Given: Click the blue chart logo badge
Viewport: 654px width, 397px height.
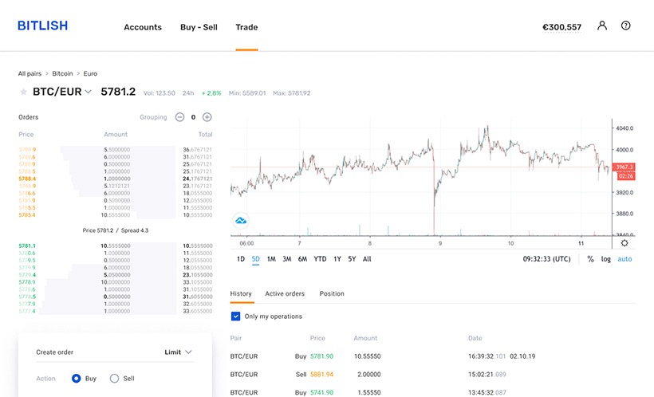Looking at the screenshot, I should click(240, 221).
